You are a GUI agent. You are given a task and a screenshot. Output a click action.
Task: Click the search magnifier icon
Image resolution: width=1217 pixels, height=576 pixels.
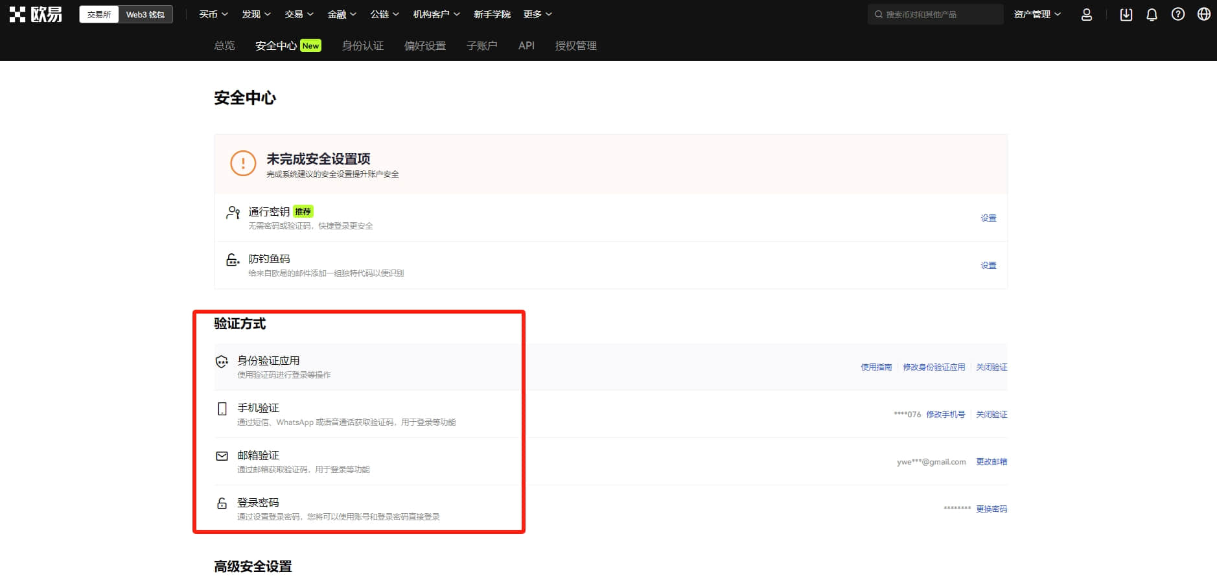point(879,14)
